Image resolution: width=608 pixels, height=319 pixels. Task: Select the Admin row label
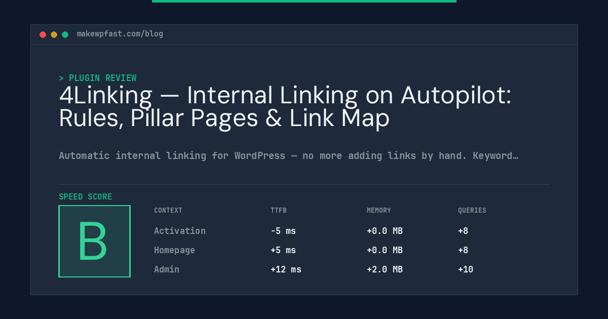[x=167, y=269]
